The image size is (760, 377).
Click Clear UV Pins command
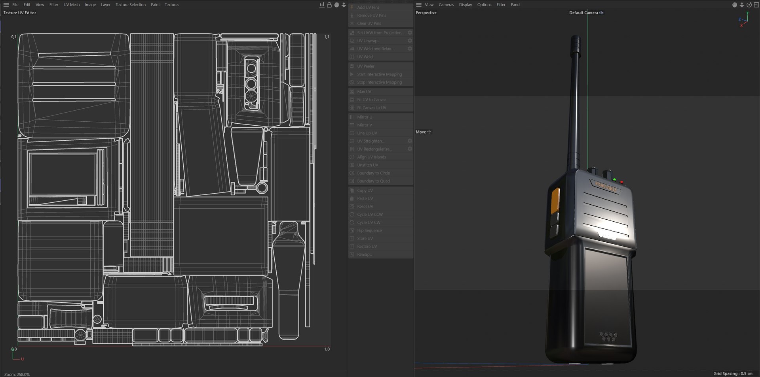[381, 23]
